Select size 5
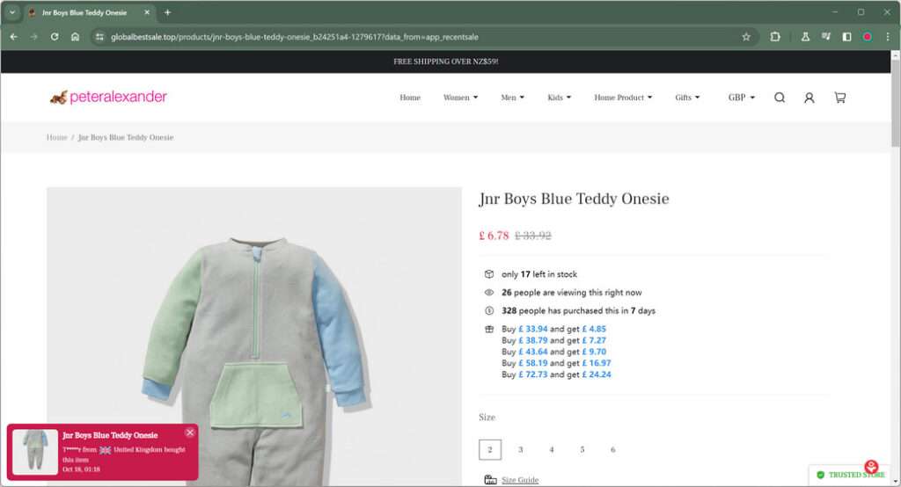 click(x=582, y=450)
